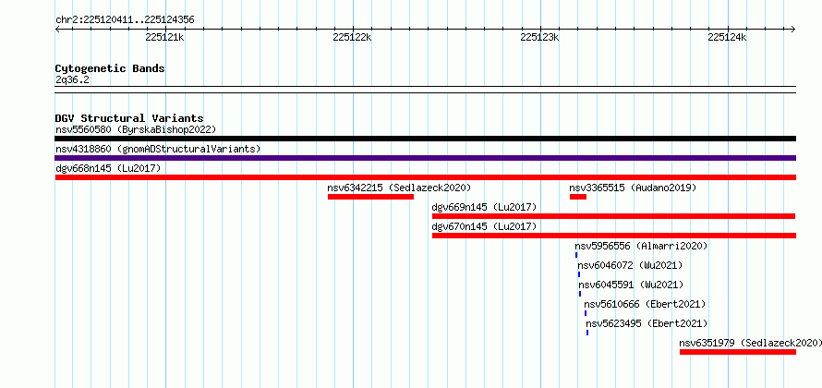The image size is (822, 388).
Task: Click the dgv668n145 (Lu2017) label
Action: pyautogui.click(x=108, y=168)
